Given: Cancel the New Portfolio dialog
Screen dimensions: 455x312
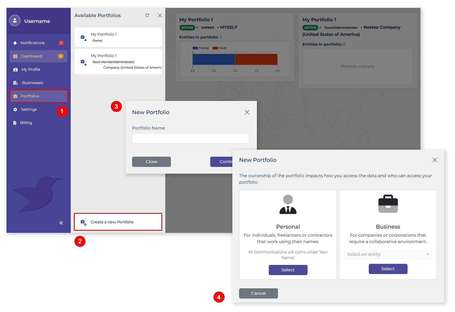Looking at the screenshot, I should (x=258, y=293).
